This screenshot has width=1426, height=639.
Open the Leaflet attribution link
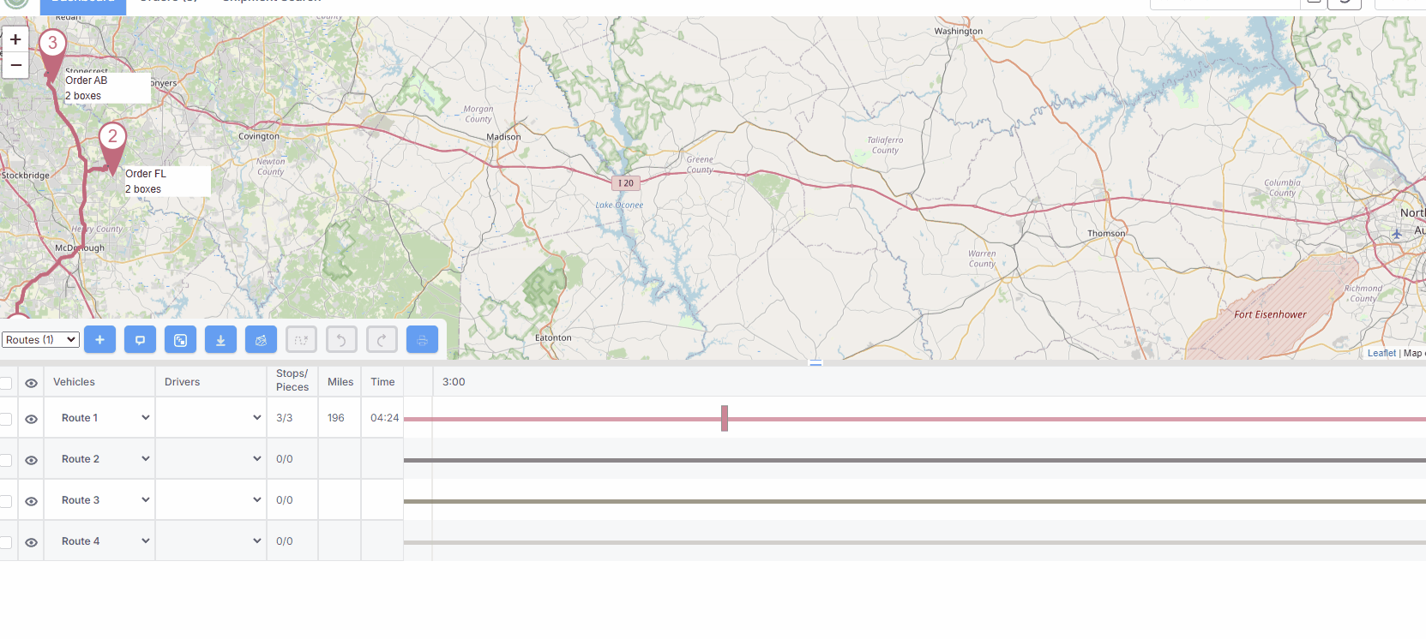coord(1381,353)
